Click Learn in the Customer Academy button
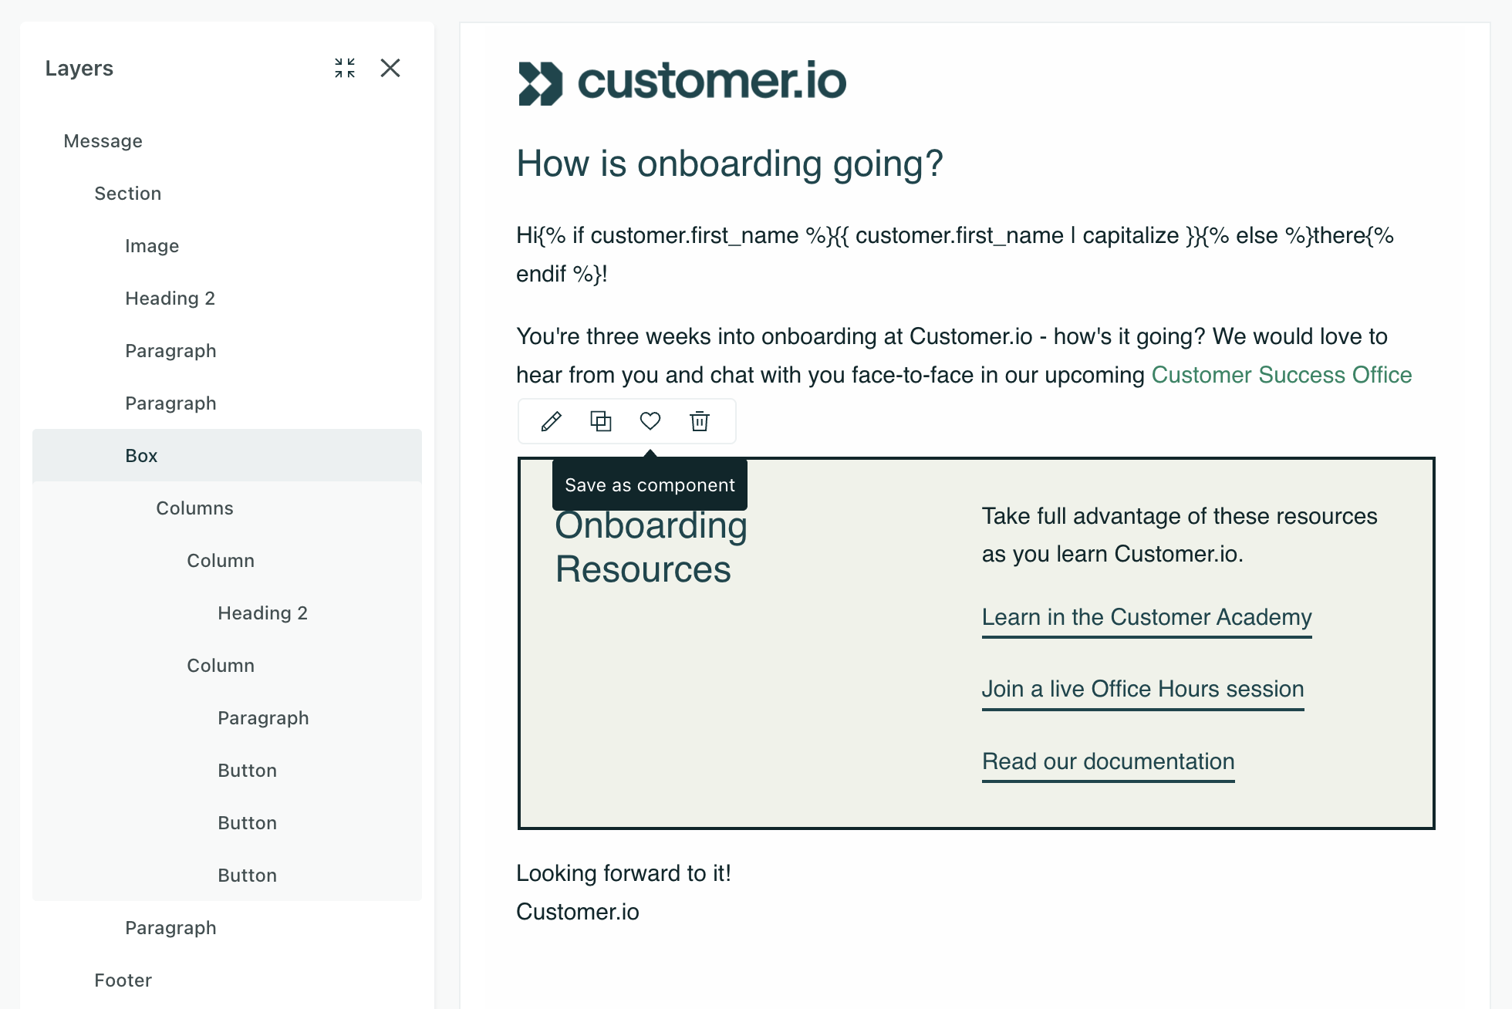The height and width of the screenshot is (1009, 1512). click(1146, 617)
